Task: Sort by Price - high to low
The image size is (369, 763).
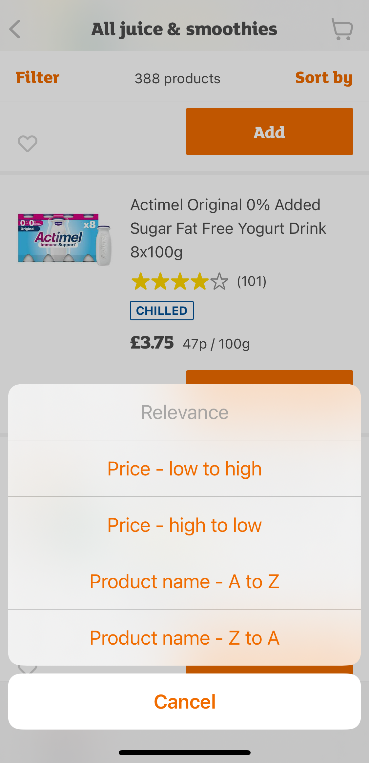Action: tap(184, 525)
